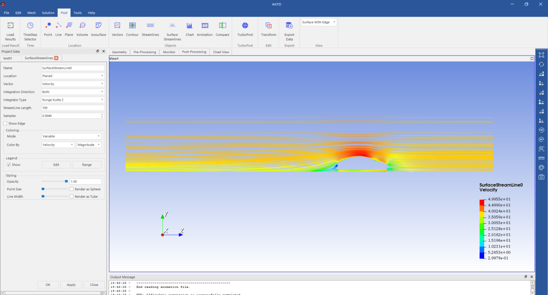The height and width of the screenshot is (295, 548).
Task: Select the Line location tool
Action: pos(58,29)
